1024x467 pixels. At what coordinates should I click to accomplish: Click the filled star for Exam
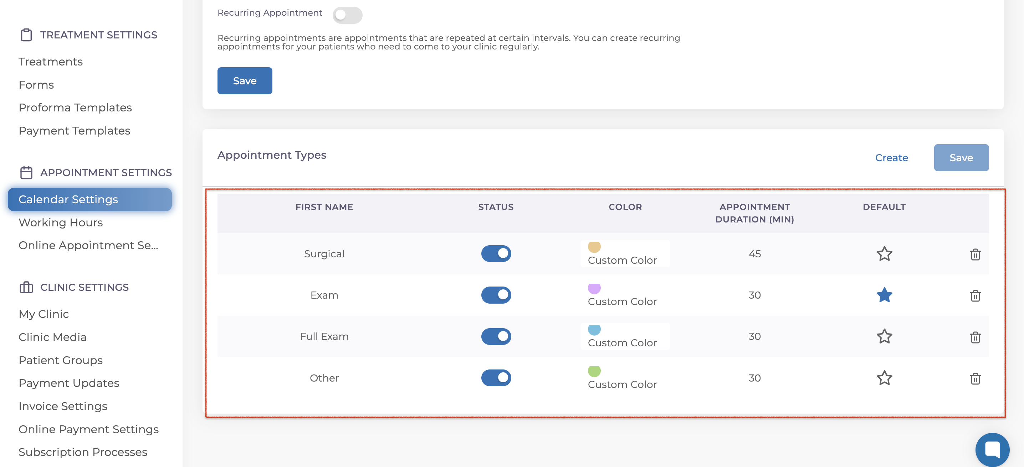click(884, 295)
